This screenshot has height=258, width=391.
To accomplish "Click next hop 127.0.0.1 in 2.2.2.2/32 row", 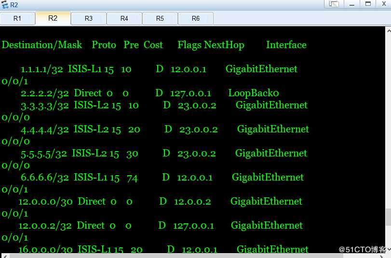I will [191, 94].
